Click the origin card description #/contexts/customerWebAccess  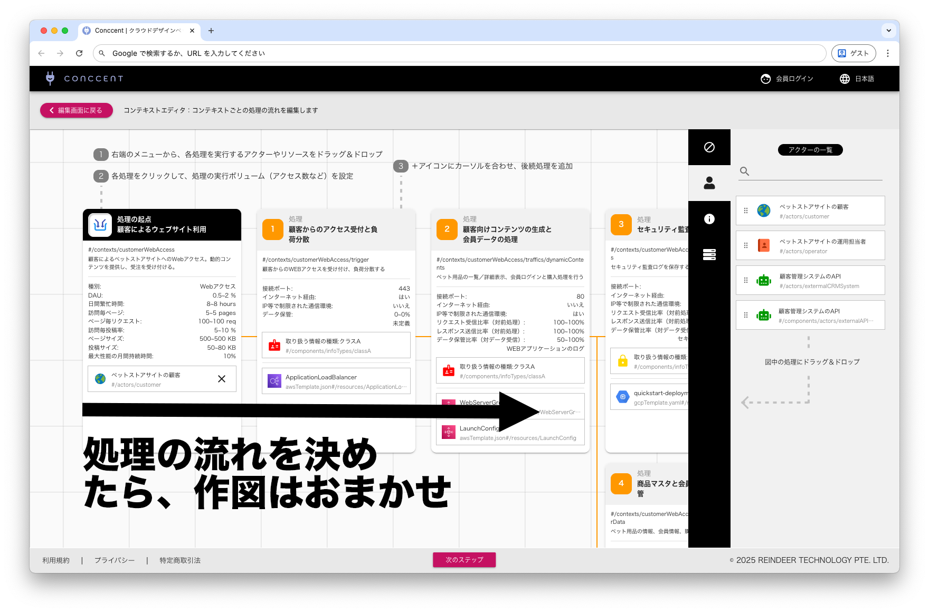[x=131, y=250]
